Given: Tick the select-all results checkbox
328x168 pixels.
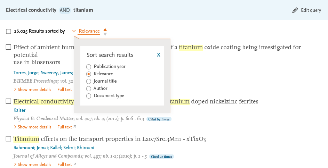Looking at the screenshot, I should pos(8,32).
